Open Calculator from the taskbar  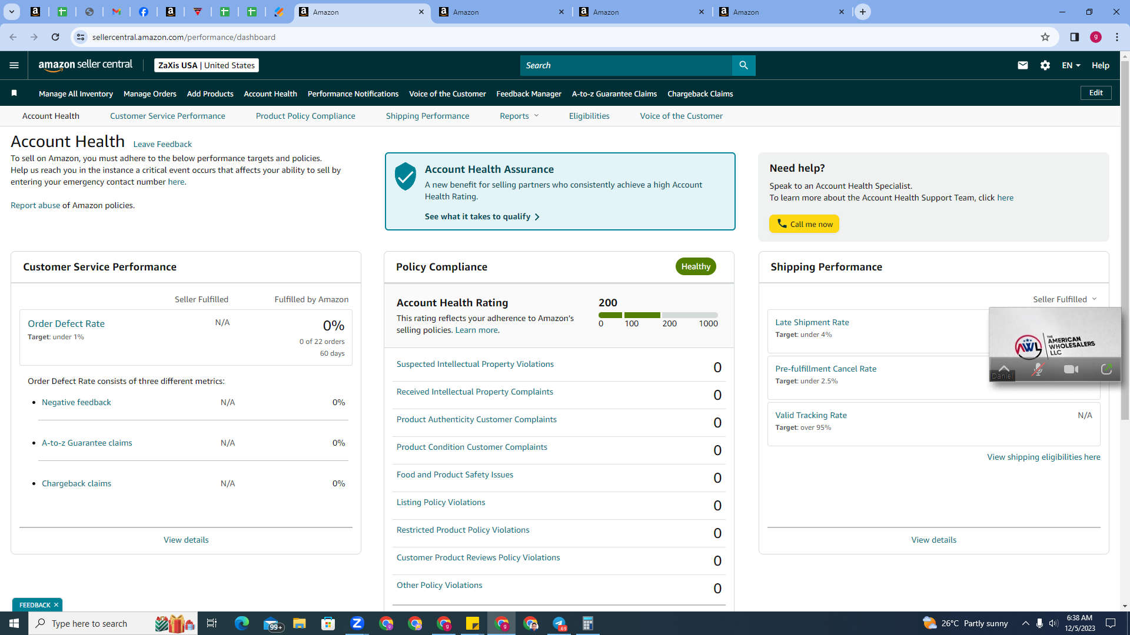coord(588,623)
